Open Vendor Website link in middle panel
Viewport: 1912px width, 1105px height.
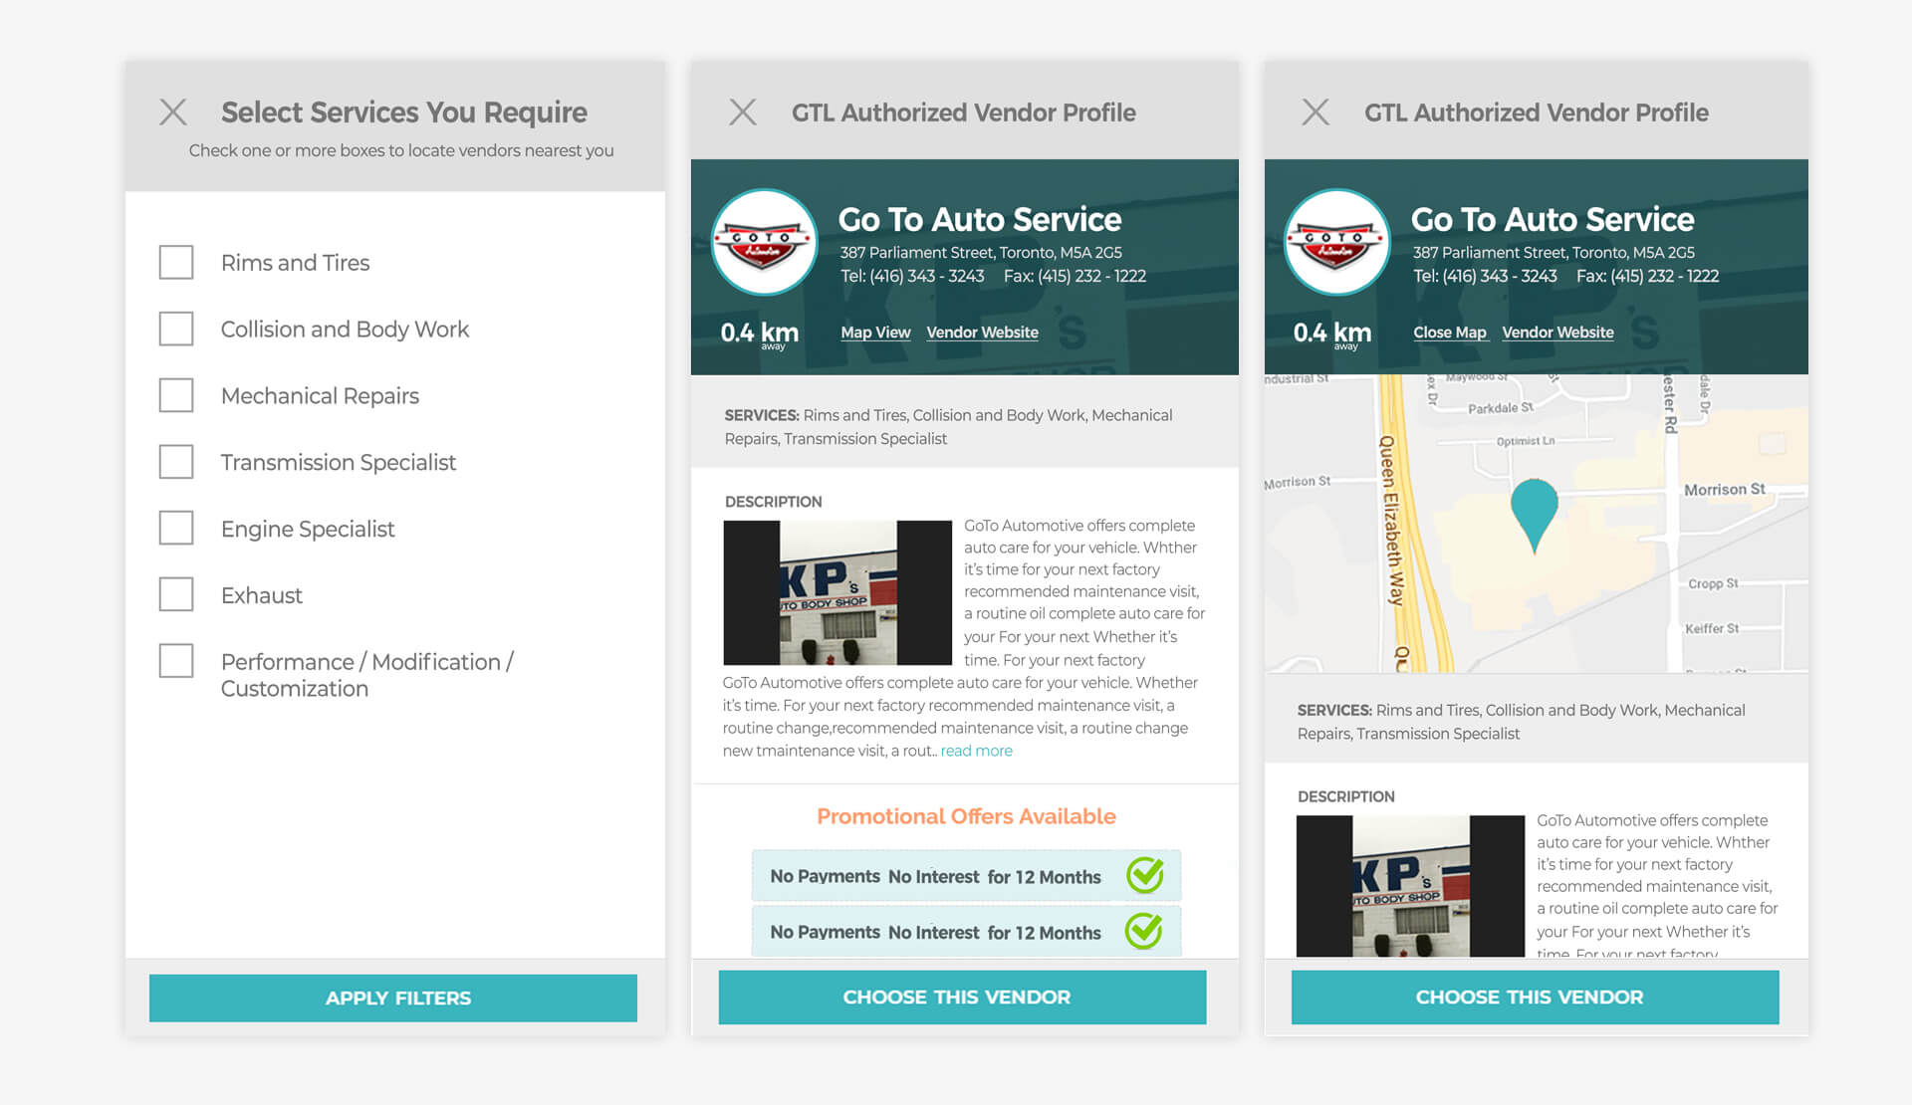(x=982, y=332)
